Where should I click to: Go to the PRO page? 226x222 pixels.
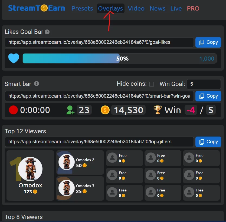pyautogui.click(x=193, y=8)
